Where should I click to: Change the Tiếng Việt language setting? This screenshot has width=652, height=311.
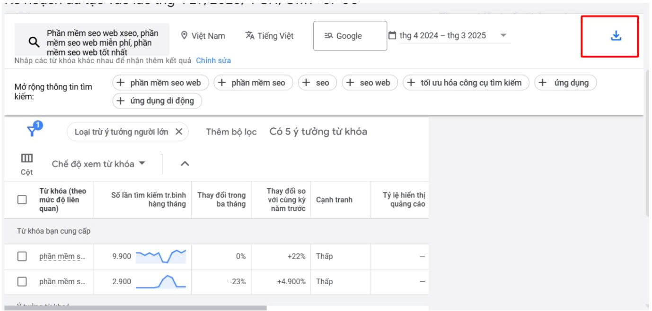coord(270,36)
